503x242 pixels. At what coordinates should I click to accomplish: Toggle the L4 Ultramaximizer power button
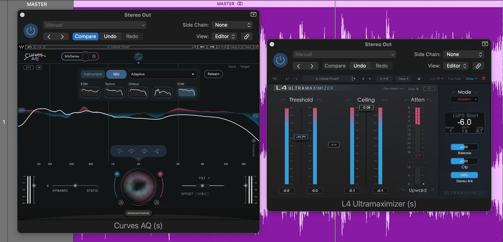click(x=280, y=60)
